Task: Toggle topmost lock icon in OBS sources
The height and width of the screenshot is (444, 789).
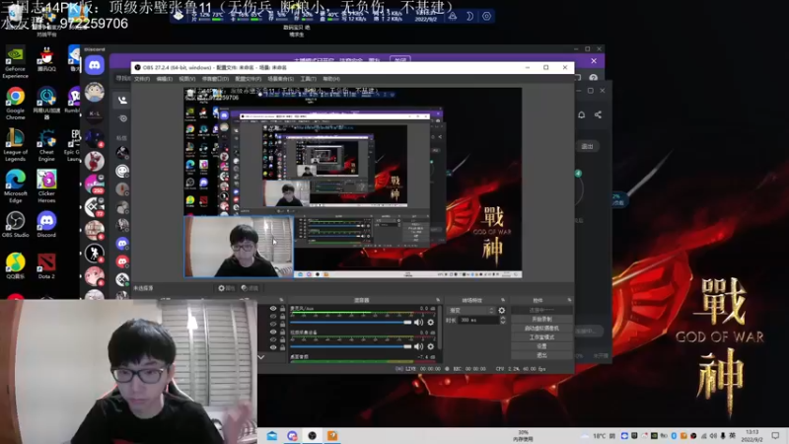Action: pos(282,309)
